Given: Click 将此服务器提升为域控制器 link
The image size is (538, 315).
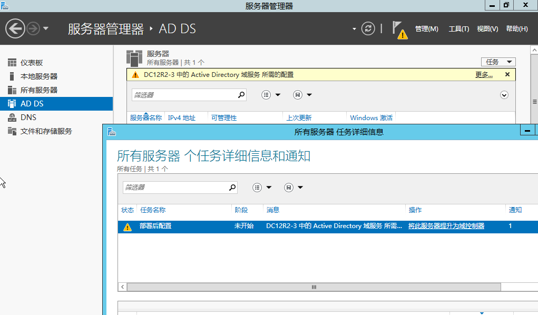Looking at the screenshot, I should 446,226.
